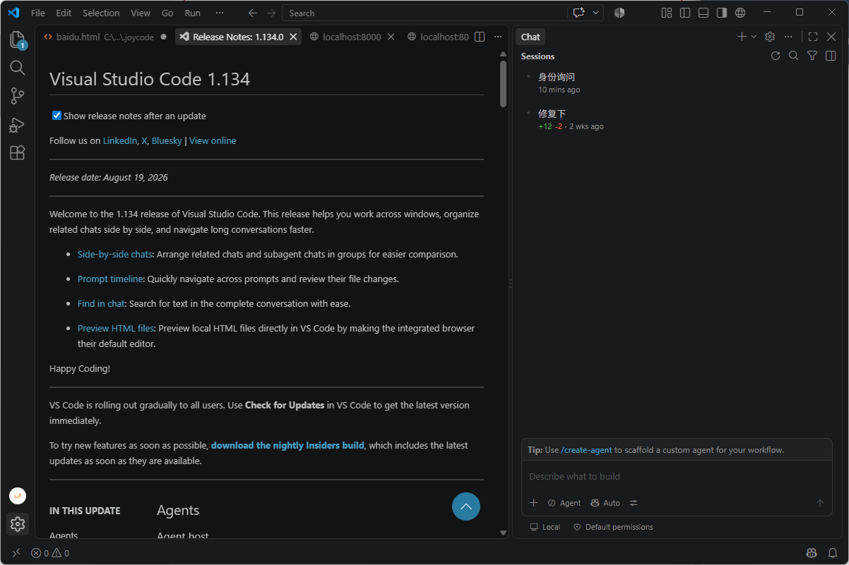Open the Explorer view in activity bar
This screenshot has height=565, width=849.
click(18, 40)
